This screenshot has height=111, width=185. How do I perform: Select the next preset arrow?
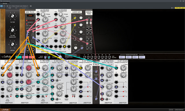pos(11,6)
